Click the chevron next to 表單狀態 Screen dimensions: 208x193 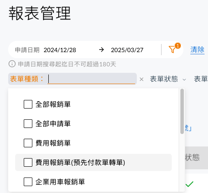pyautogui.click(x=184, y=80)
